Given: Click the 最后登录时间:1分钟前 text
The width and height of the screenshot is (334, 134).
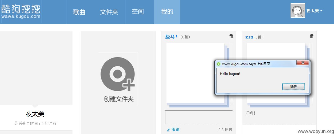Looking at the screenshot, I should [x=35, y=123].
